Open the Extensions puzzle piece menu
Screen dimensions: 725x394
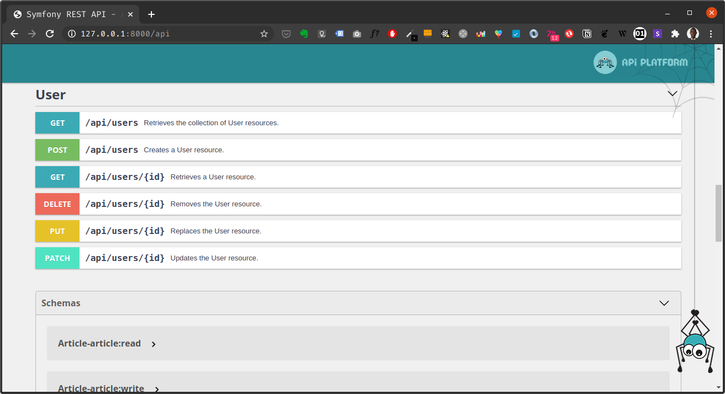(x=675, y=34)
